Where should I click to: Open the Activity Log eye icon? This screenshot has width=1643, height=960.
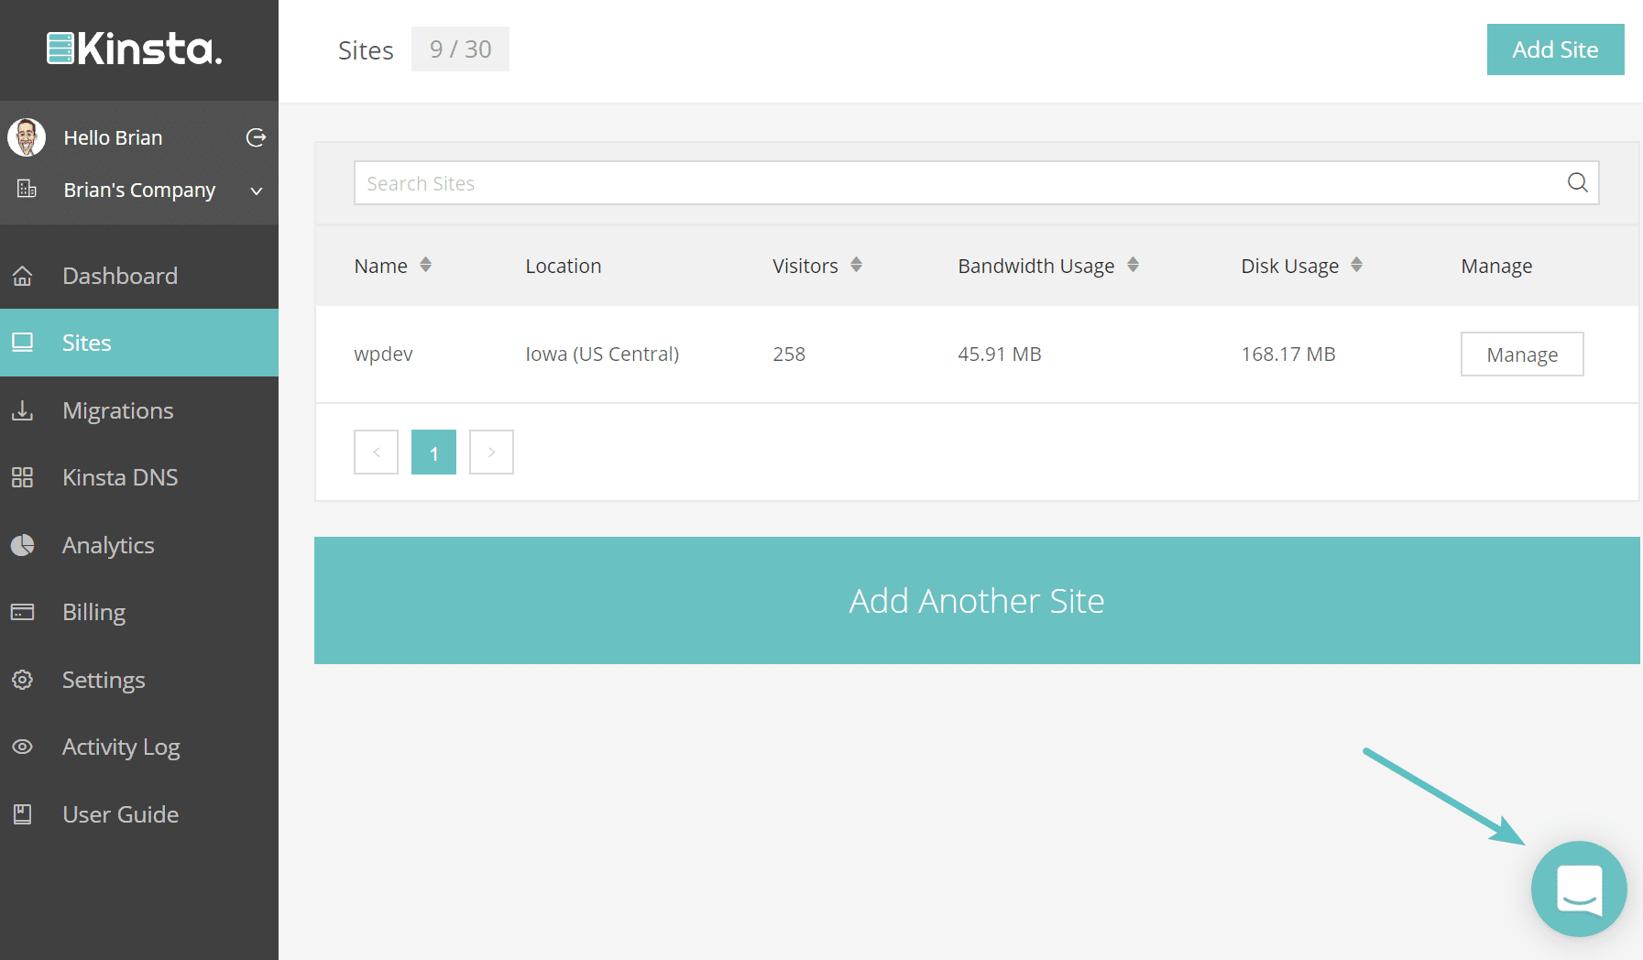click(x=22, y=747)
